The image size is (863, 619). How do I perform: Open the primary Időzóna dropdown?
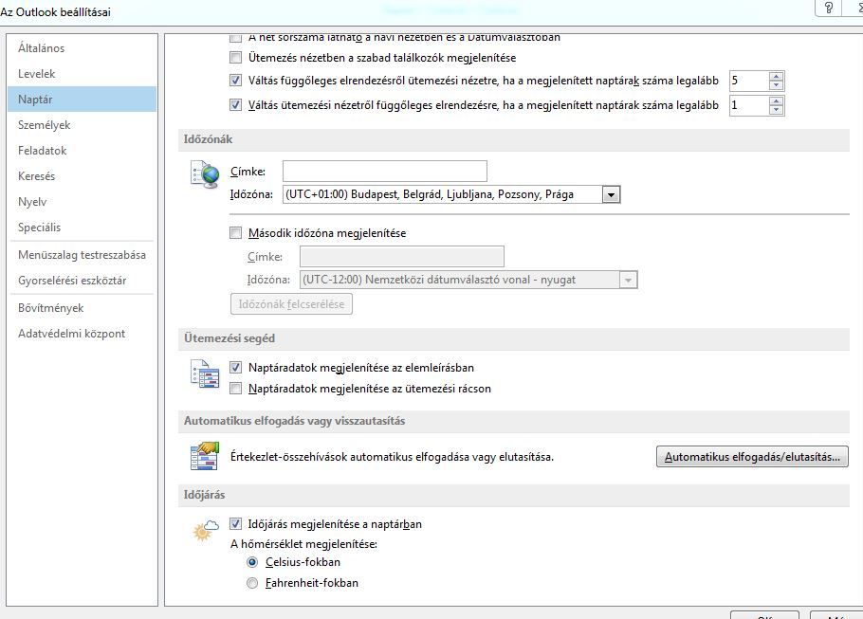coord(611,194)
